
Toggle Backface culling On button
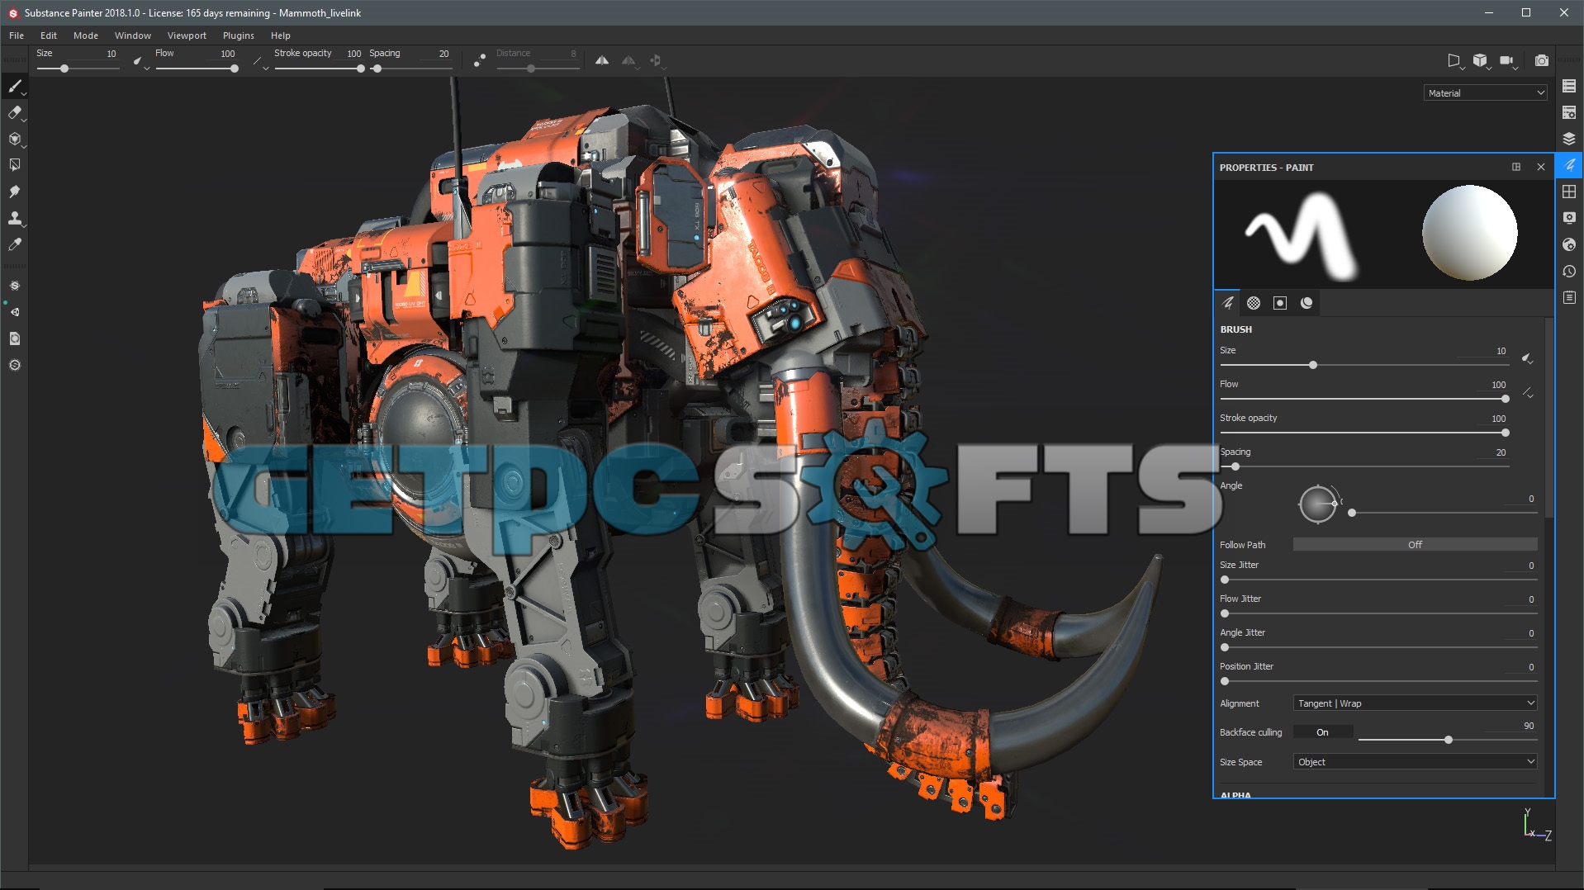tap(1322, 732)
